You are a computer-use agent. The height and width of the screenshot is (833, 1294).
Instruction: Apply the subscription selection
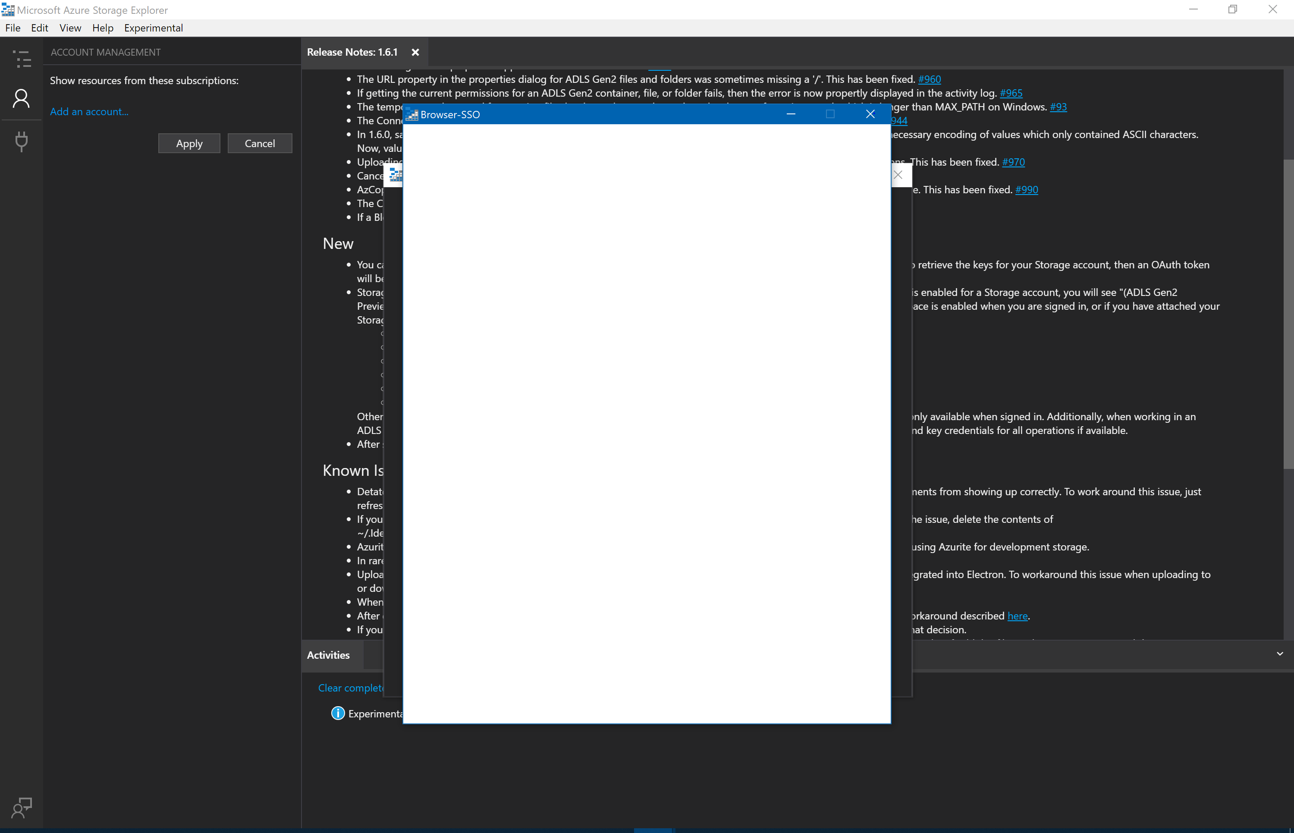pyautogui.click(x=189, y=143)
